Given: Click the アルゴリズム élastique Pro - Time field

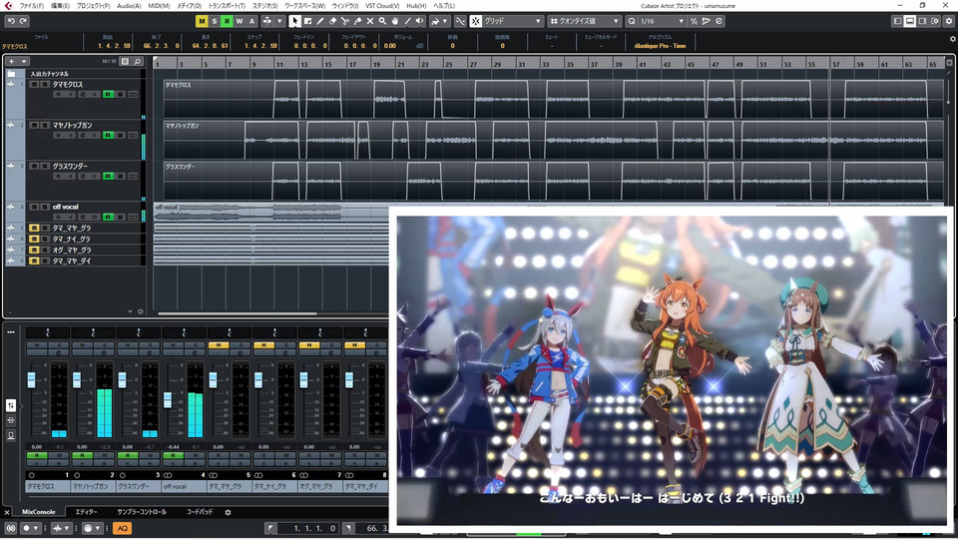Looking at the screenshot, I should (x=660, y=46).
